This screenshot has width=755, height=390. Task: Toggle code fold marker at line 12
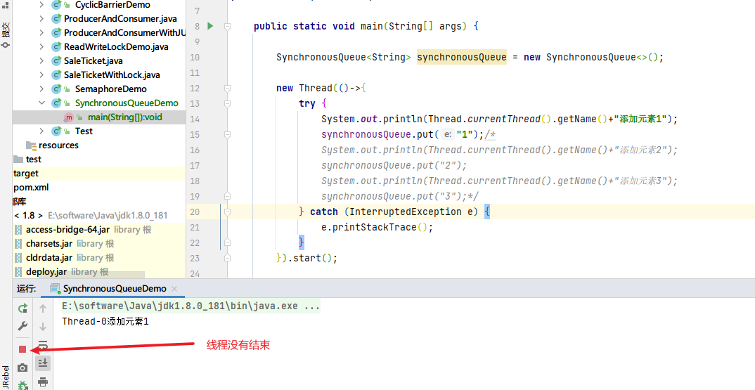(227, 88)
